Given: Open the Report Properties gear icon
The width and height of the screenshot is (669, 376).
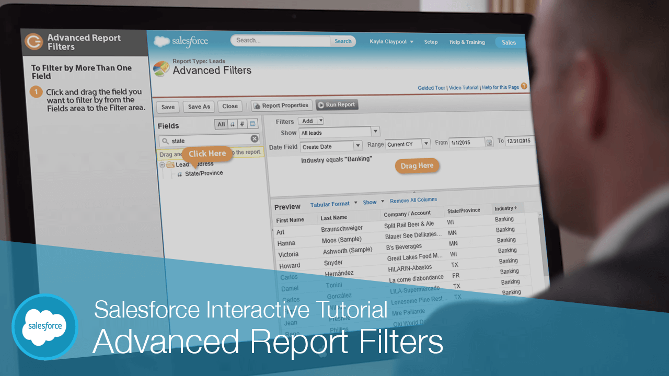Looking at the screenshot, I should pos(257,106).
